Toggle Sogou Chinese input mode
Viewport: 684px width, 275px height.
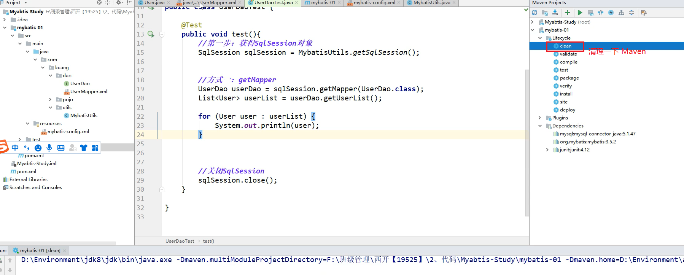click(x=15, y=148)
